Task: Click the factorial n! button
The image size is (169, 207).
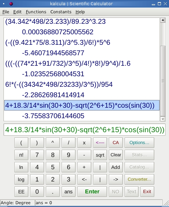Action: tap(21, 155)
